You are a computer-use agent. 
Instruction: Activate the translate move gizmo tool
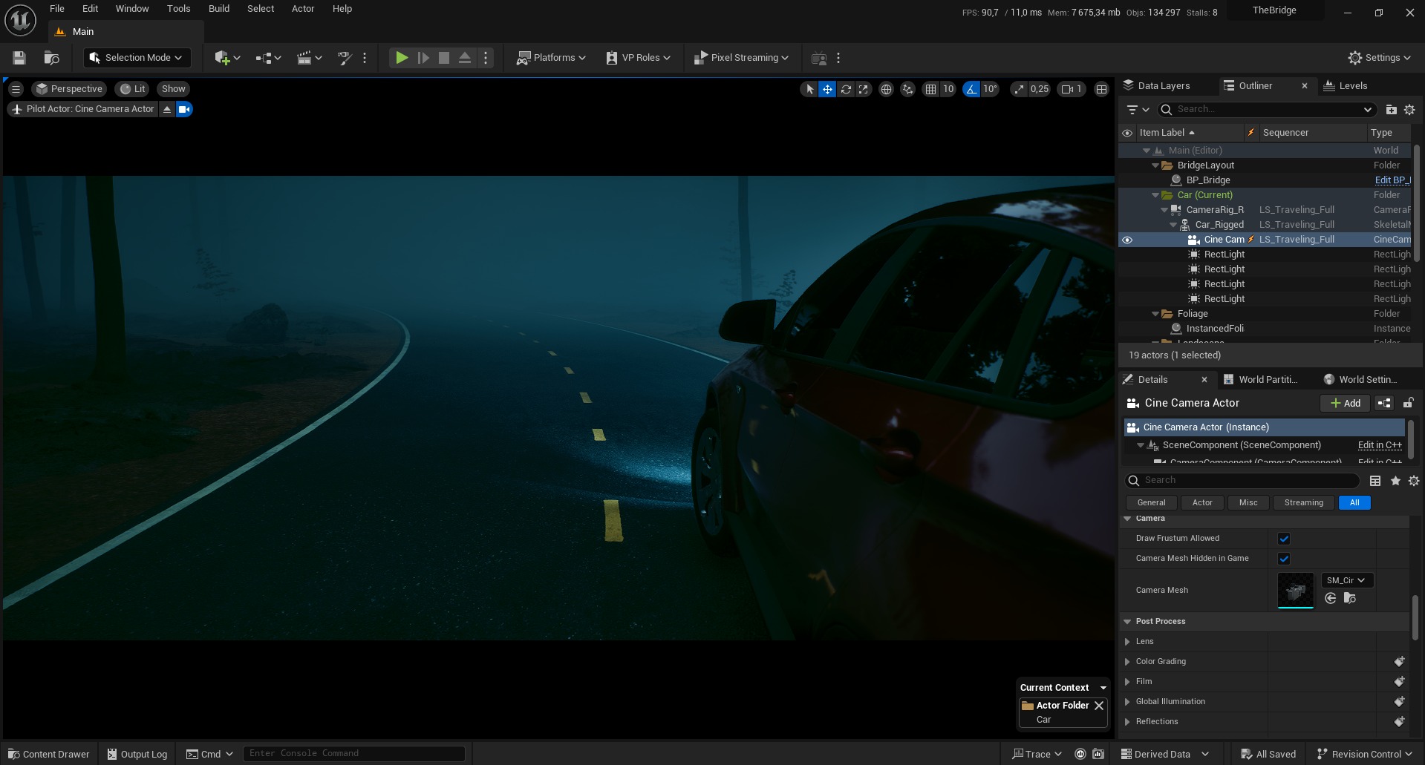[x=827, y=89]
